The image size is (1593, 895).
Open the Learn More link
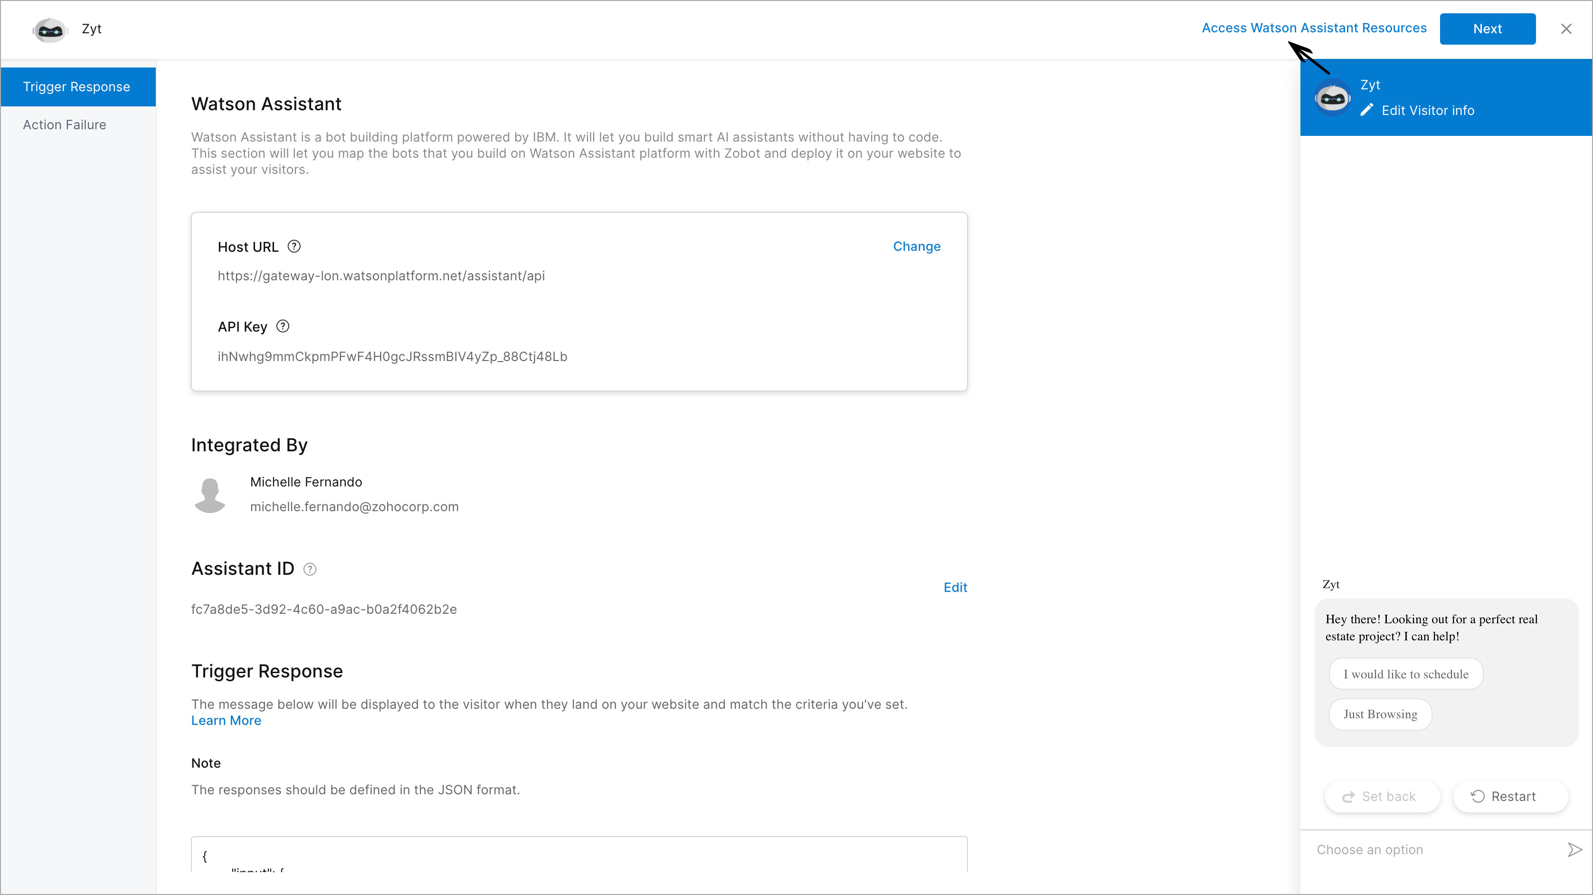click(226, 720)
